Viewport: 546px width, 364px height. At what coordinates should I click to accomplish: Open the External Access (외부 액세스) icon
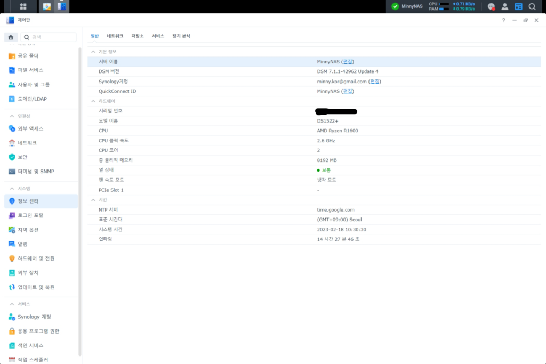click(12, 128)
